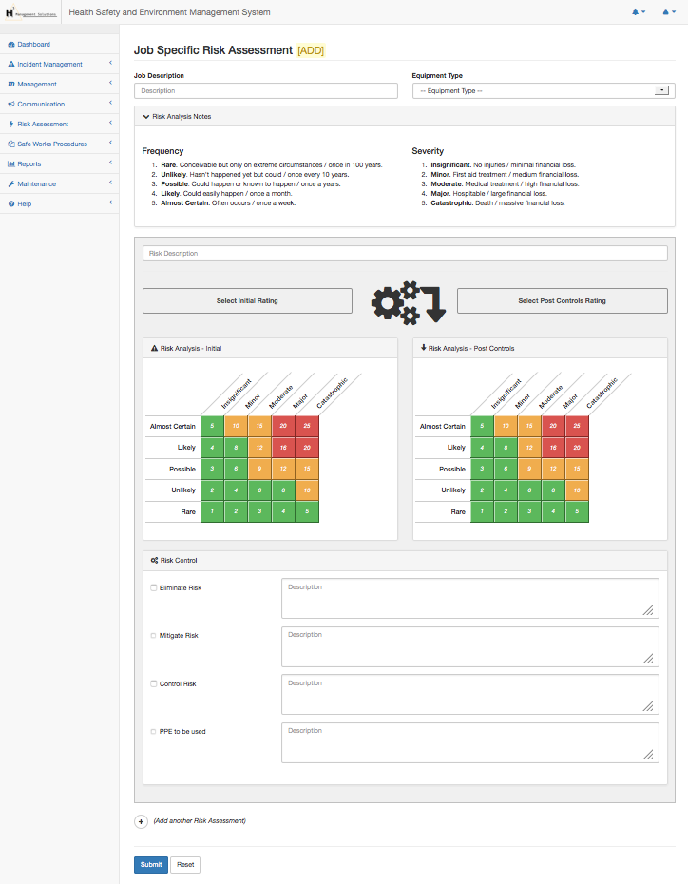Viewport: 688px width, 884px height.
Task: Click the Communication megaphone icon
Action: [11, 105]
